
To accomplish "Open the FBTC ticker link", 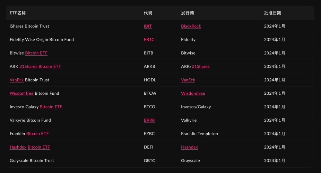I will point(149,40).
